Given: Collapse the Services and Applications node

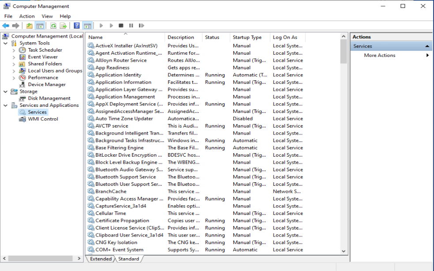Looking at the screenshot, I should tap(5, 105).
